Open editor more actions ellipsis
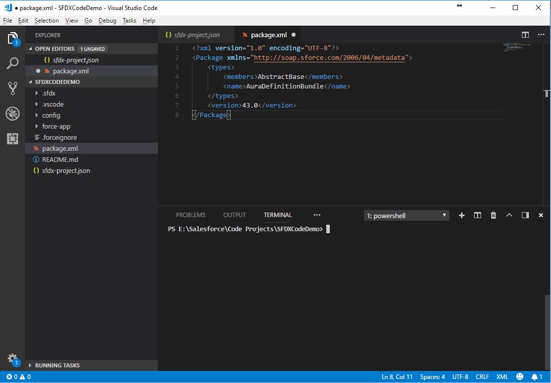 (x=541, y=35)
